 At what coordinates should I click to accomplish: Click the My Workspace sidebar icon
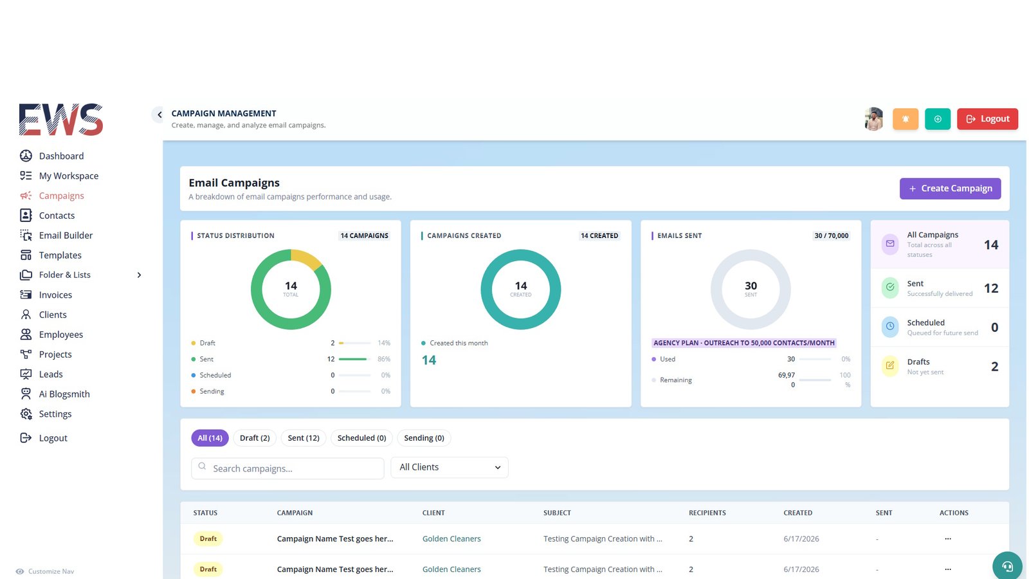pos(26,176)
